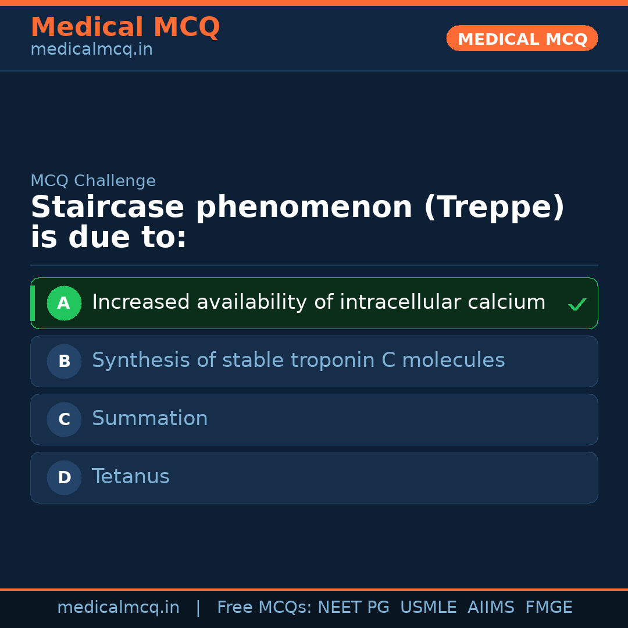
Task: Click USMLE in the footer
Action: tap(428, 608)
